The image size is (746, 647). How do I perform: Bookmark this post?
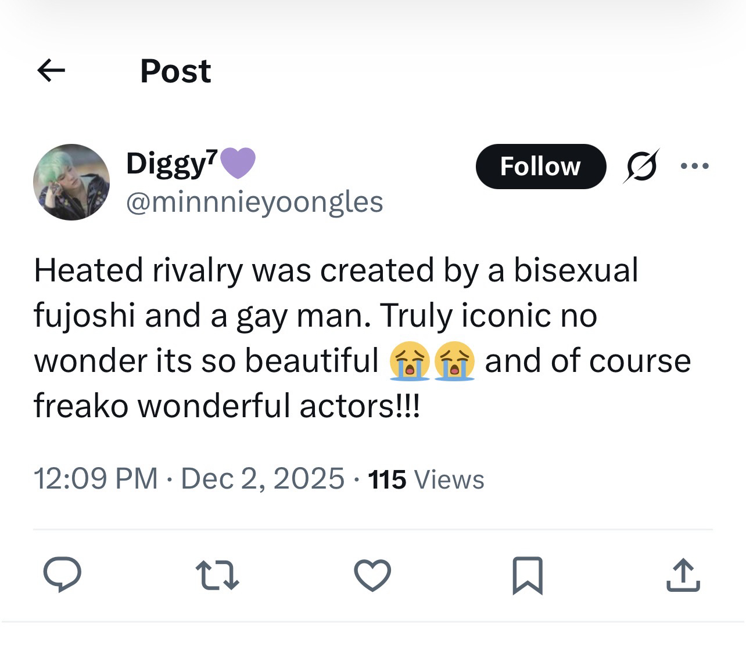[528, 574]
